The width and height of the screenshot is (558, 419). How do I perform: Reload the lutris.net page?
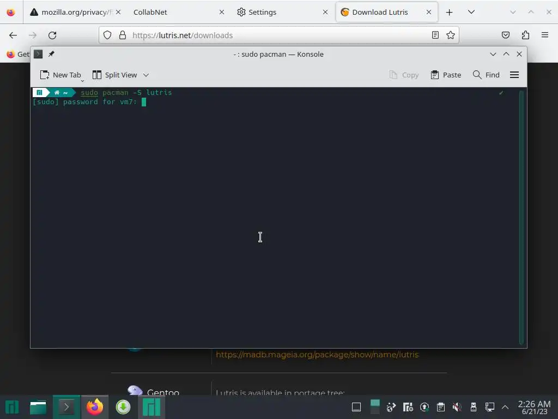pos(52,35)
